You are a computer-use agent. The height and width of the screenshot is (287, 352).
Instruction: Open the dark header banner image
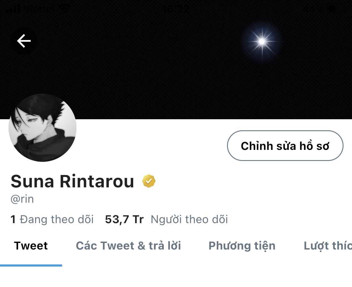(x=176, y=60)
